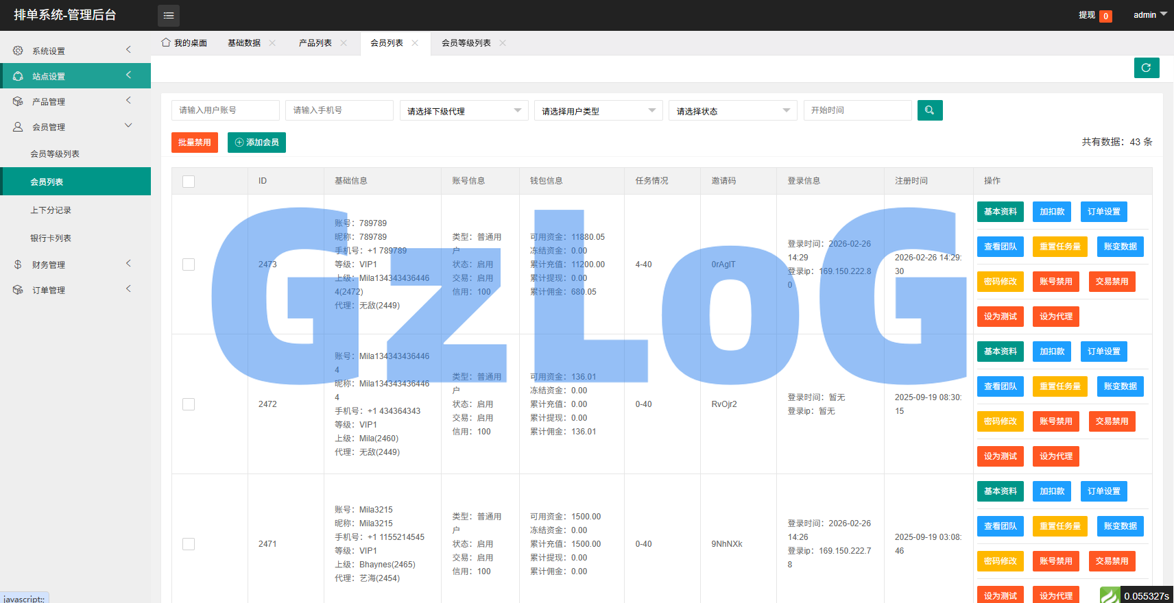Open the 请选择下级代理 dropdown
The width and height of the screenshot is (1174, 603).
[464, 111]
